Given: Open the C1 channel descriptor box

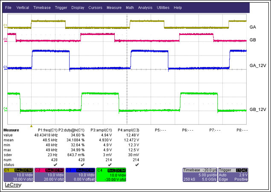Looking at the screenshot, I should point(18,175).
